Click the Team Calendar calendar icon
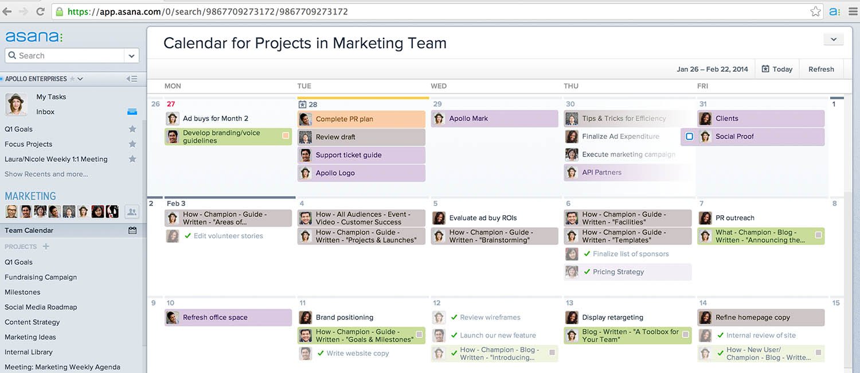Screen dimensions: 860x373 point(132,231)
